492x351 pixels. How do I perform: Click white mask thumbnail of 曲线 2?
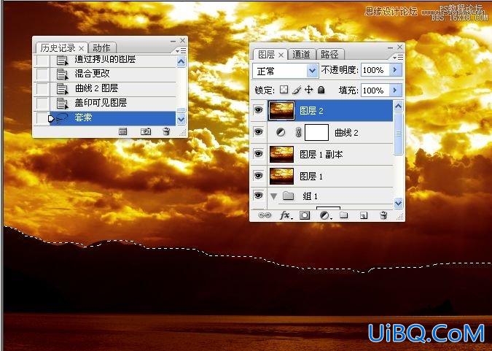pos(316,132)
